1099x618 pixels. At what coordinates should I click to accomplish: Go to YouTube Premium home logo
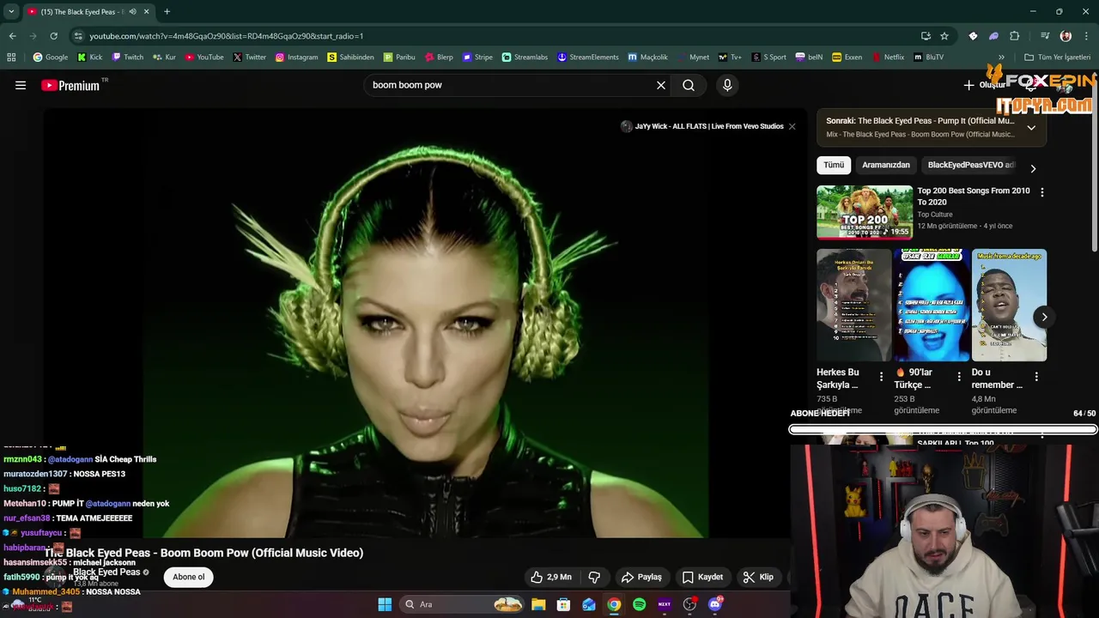(x=70, y=85)
